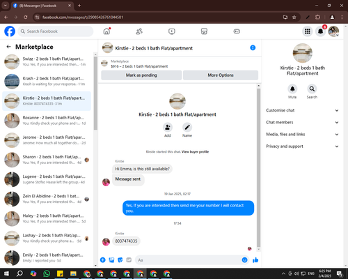This screenshot has height=279, width=348.
Task: Open the Emily conversation
Action: pos(47,258)
